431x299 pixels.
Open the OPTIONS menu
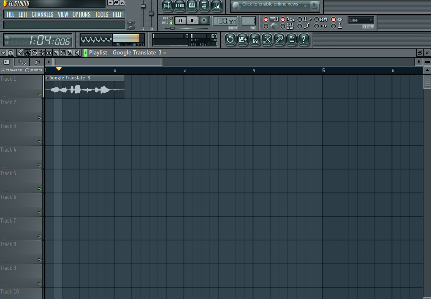(x=81, y=15)
